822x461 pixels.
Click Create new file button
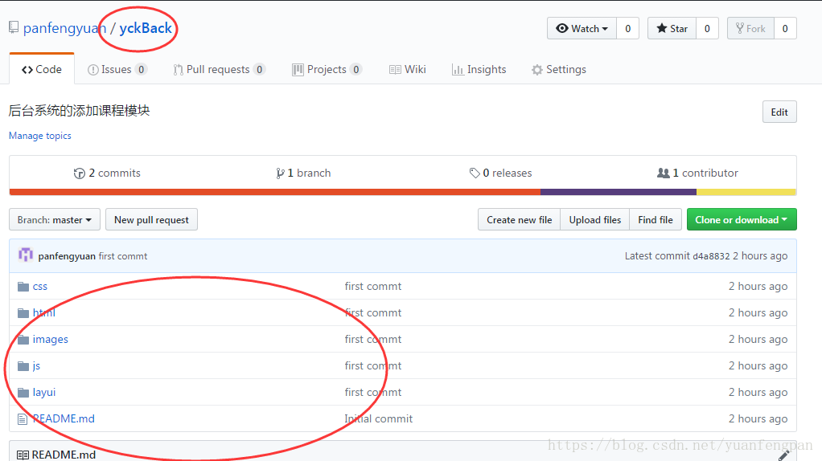click(519, 220)
